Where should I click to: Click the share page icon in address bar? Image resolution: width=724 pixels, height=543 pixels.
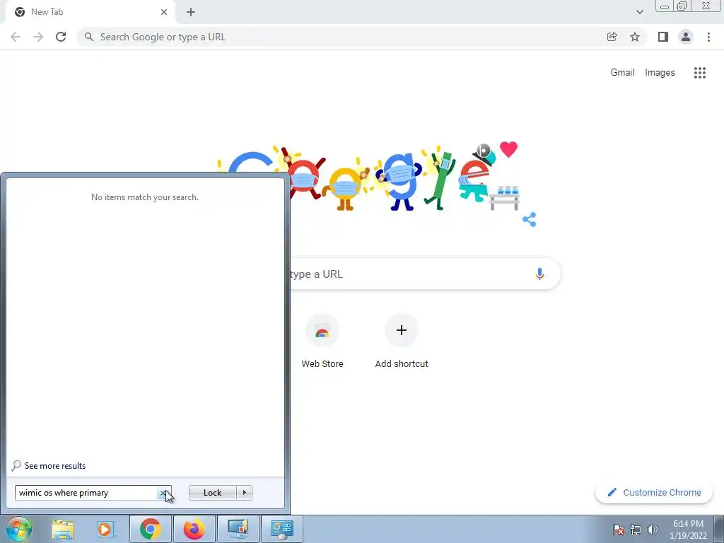click(612, 37)
